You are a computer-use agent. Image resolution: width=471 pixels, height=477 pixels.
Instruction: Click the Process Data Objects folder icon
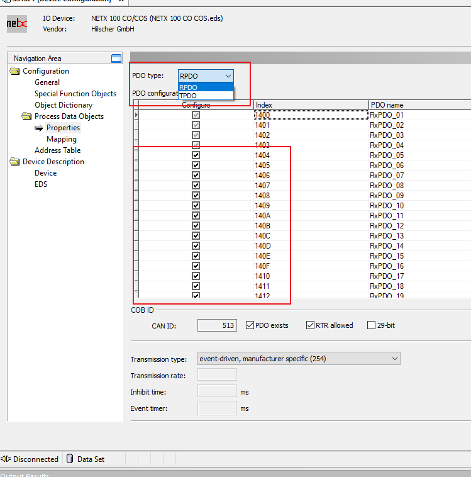(26, 116)
